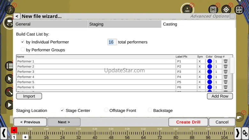Open timeline settings gears icon

(x=245, y=133)
